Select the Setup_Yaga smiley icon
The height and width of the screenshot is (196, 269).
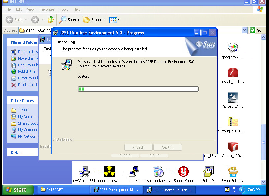coord(183,172)
